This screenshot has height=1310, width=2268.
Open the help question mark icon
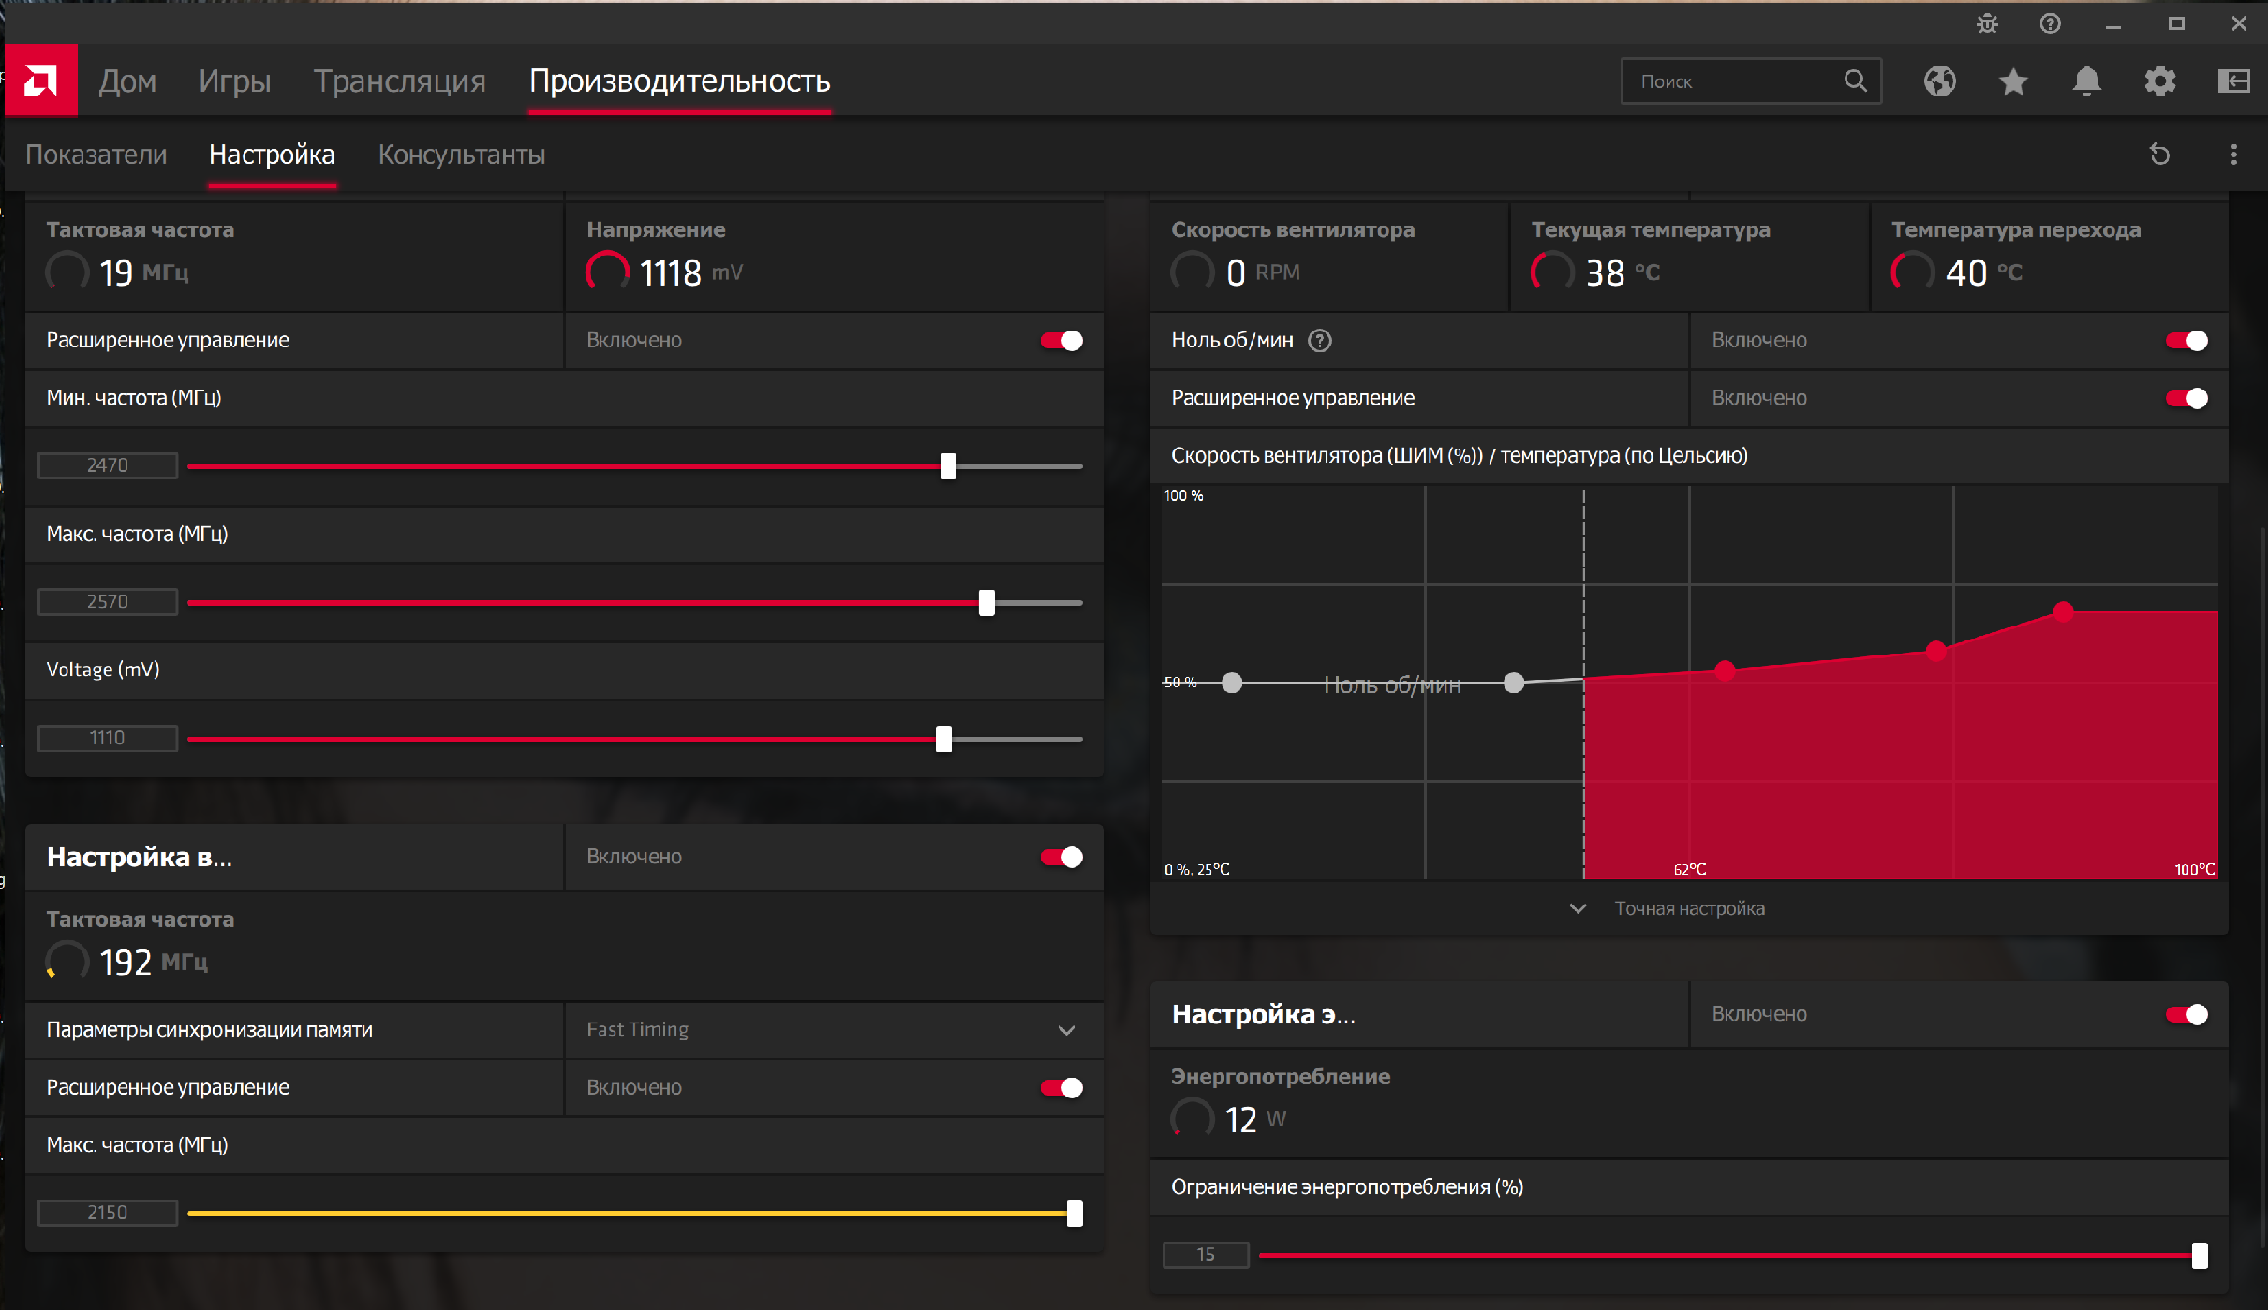point(2050,23)
